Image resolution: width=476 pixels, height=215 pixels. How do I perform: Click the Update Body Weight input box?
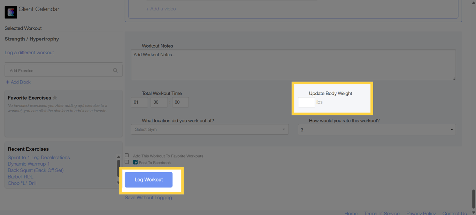[306, 102]
